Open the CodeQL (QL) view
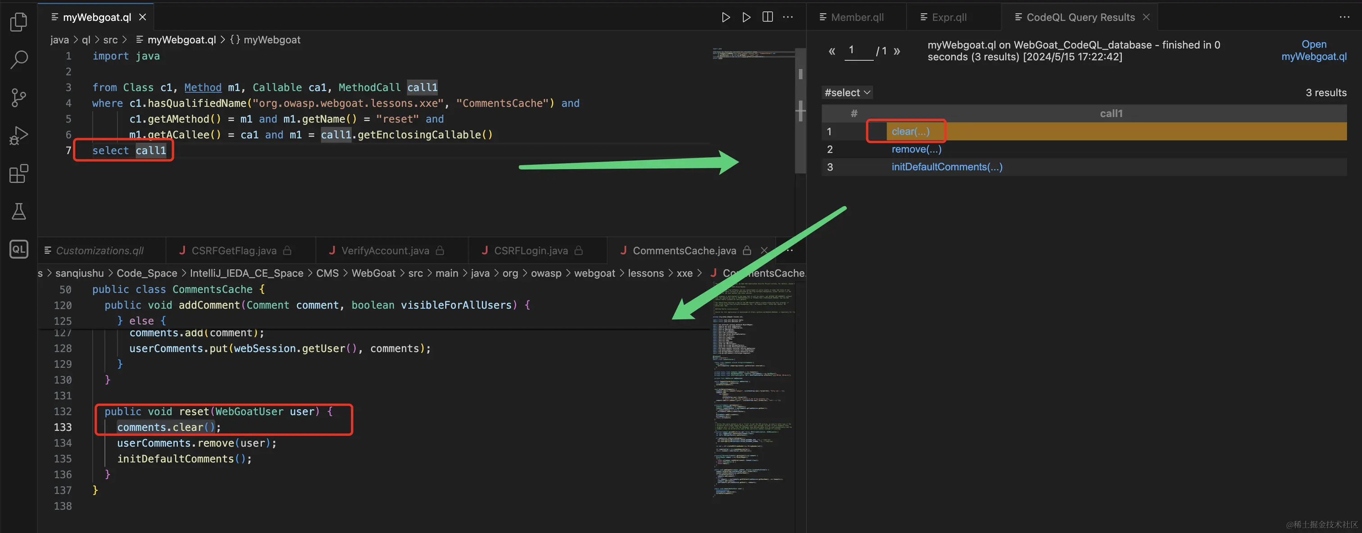 point(19,249)
